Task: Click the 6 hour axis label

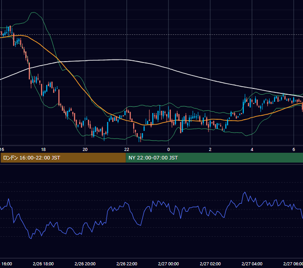Action: click(294, 150)
